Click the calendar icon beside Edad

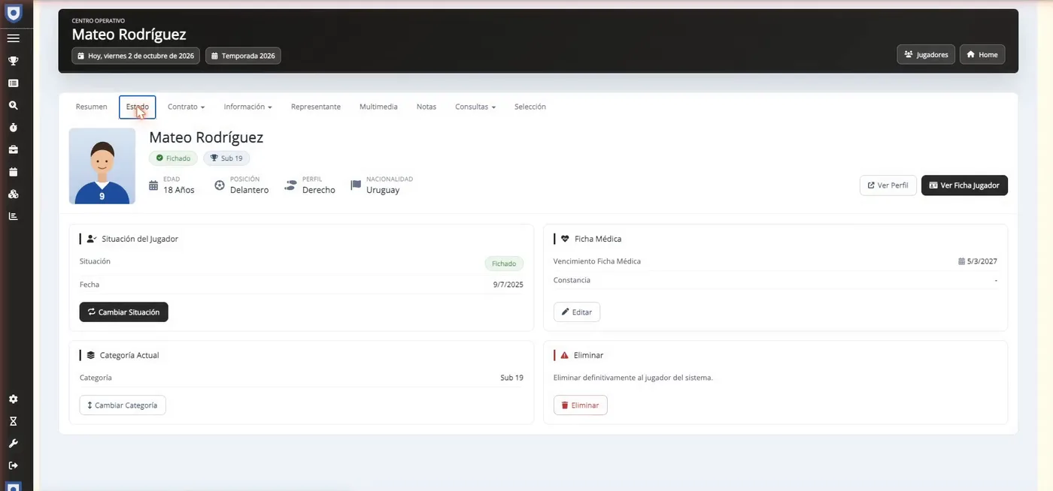(153, 185)
